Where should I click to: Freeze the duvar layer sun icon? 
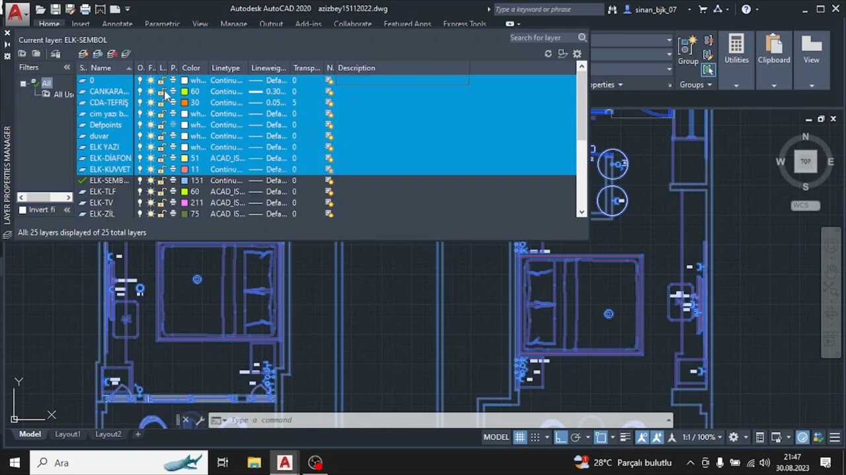pos(151,136)
